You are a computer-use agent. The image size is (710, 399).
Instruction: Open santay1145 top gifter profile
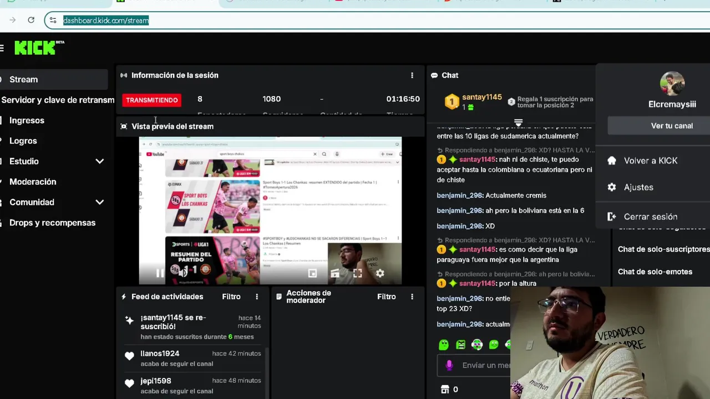[x=481, y=97]
